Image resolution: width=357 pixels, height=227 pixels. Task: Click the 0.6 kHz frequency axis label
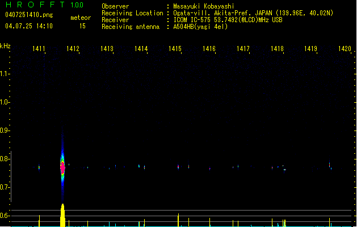tap(5, 216)
